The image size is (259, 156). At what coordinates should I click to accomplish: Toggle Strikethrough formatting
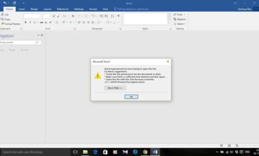(x=42, y=22)
